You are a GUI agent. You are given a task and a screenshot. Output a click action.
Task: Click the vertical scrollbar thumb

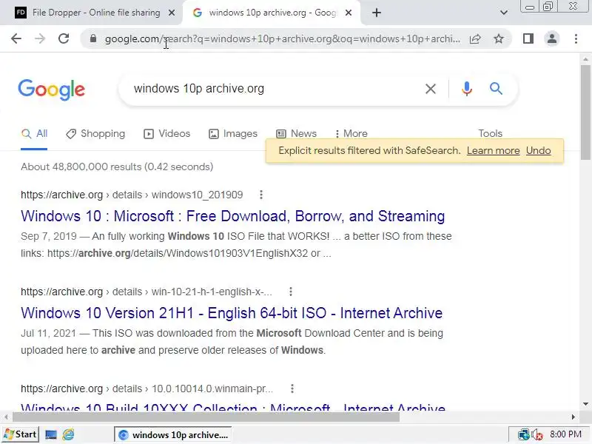[x=585, y=112]
